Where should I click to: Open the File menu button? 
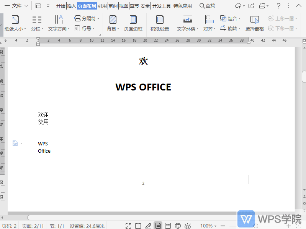click(16, 6)
